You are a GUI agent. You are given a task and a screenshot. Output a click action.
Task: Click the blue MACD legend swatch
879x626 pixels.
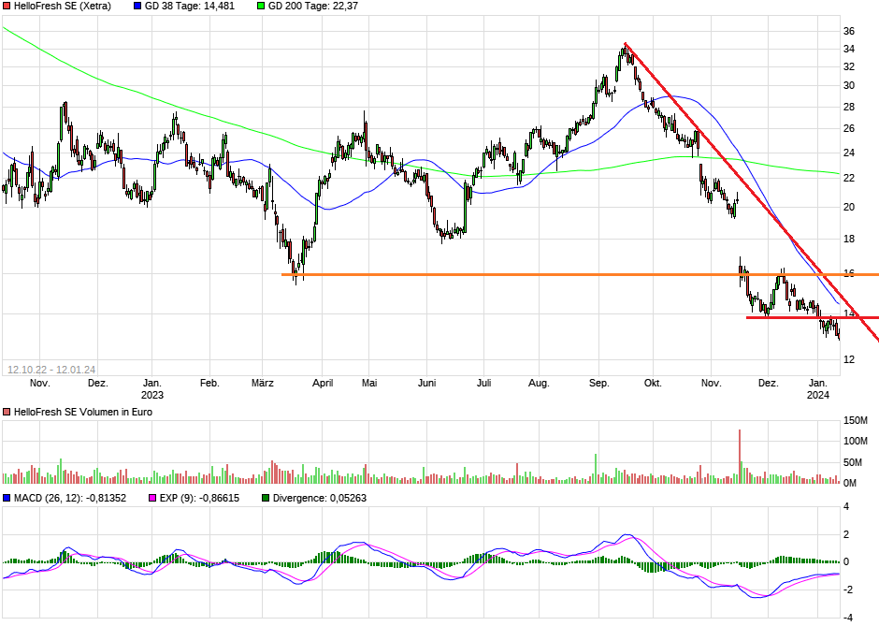click(7, 498)
